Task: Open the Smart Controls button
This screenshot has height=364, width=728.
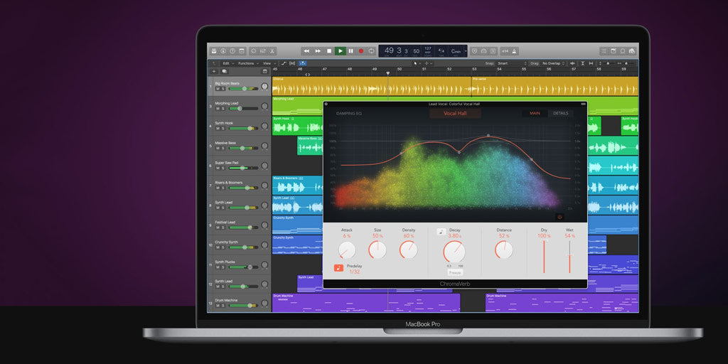Action: tap(254, 51)
